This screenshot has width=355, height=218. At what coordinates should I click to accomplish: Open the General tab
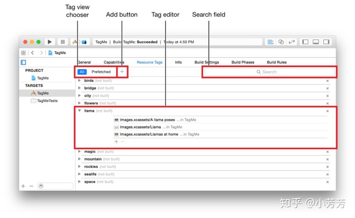coord(84,62)
